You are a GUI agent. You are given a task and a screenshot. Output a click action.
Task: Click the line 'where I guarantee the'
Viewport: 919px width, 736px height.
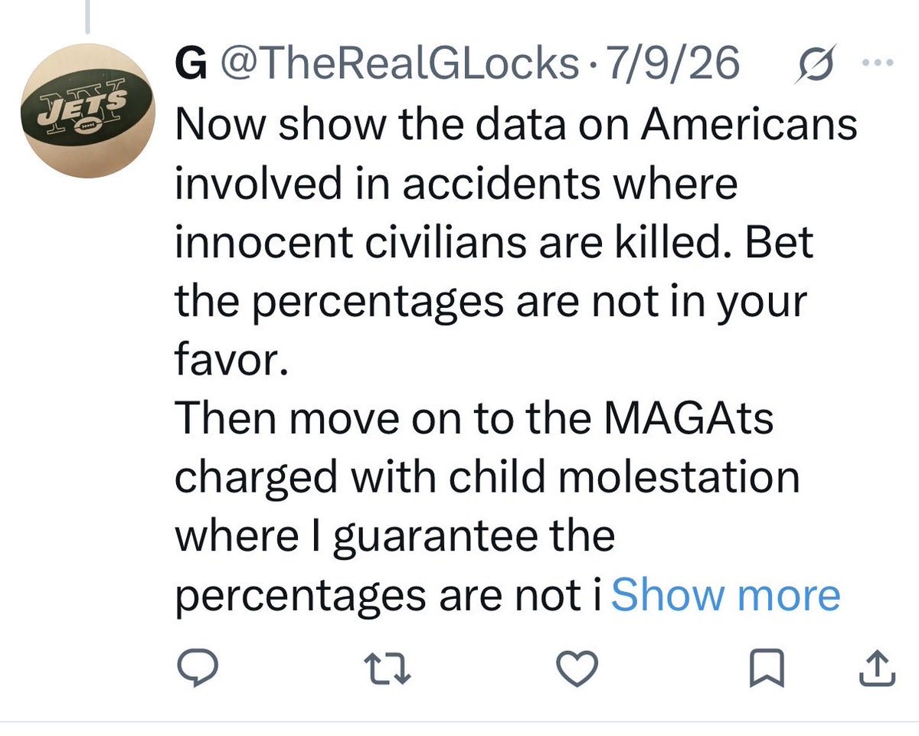(395, 538)
